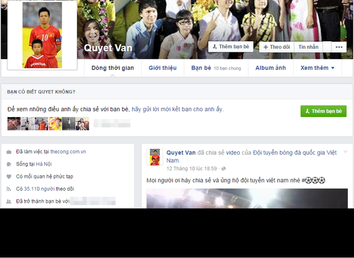The image size is (354, 258).
Task: Open the profile picture of Quyet Van
Action: pyautogui.click(x=42, y=35)
